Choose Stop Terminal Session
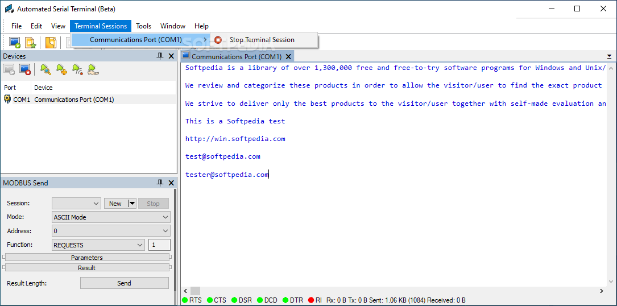Screen dimensions: 617x306 pyautogui.click(x=264, y=40)
